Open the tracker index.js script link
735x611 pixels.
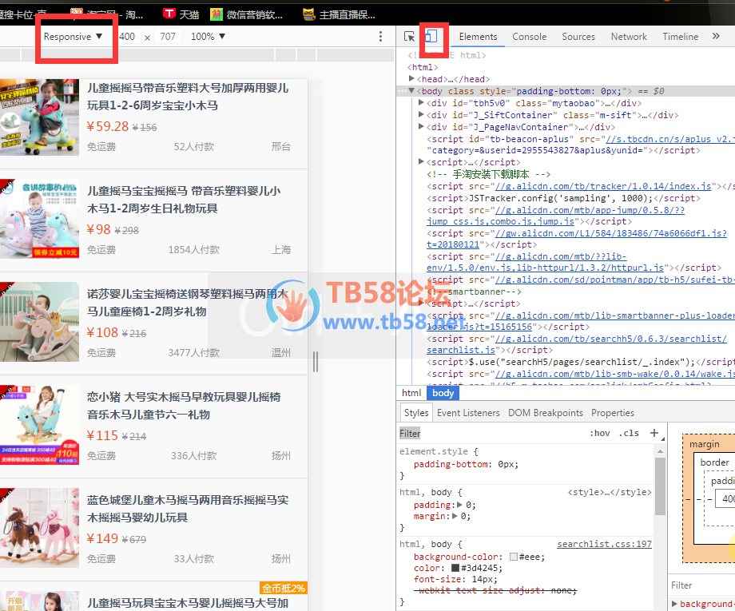(x=603, y=186)
